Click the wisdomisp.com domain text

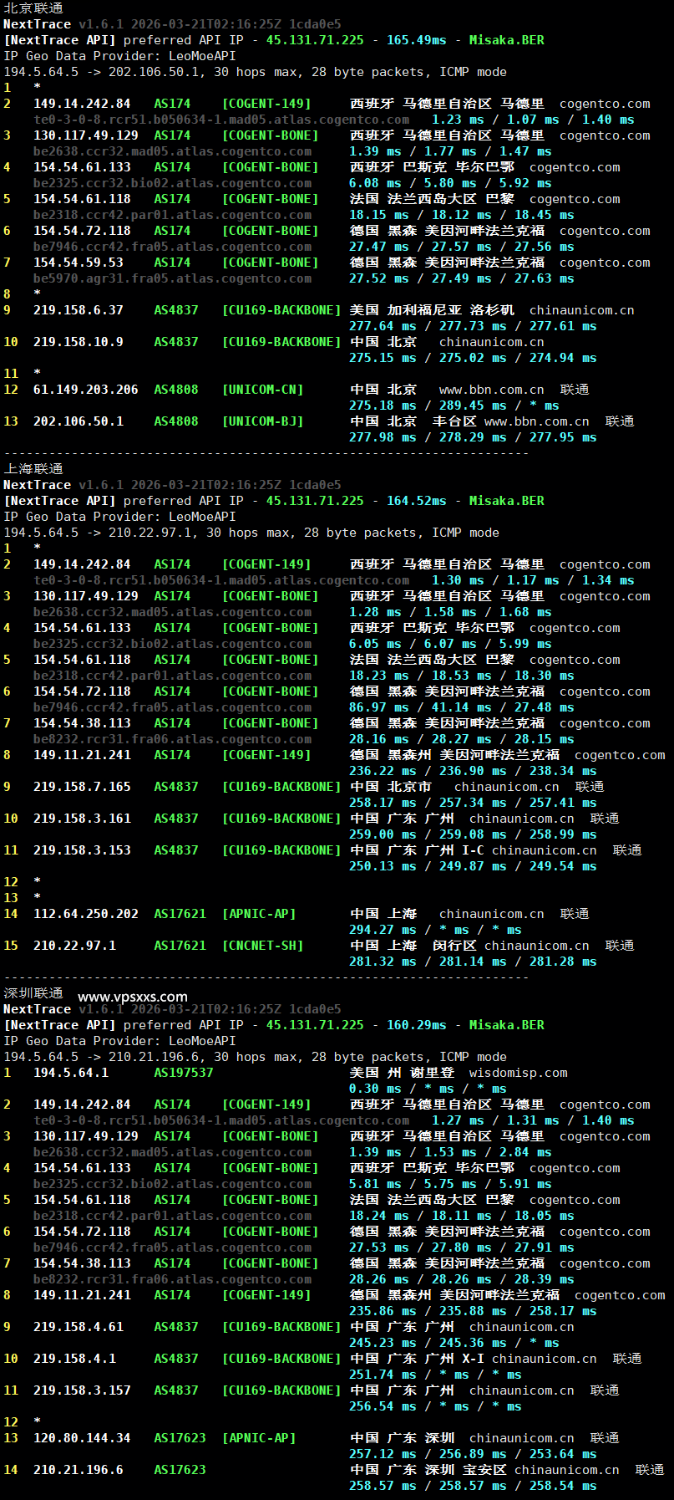click(x=518, y=1073)
